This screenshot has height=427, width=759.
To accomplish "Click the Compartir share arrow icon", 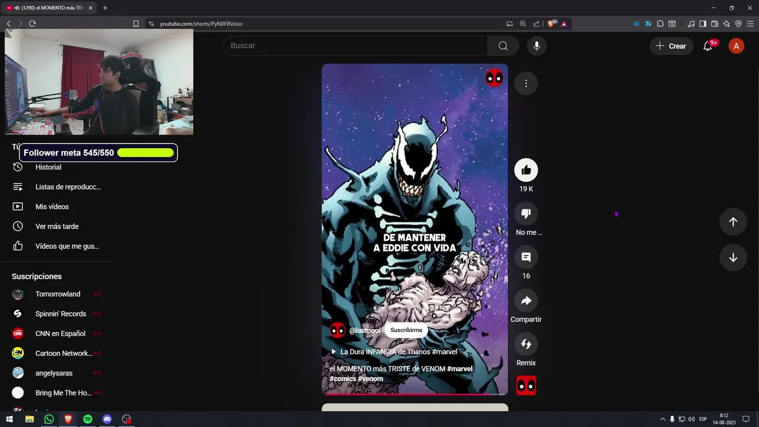I will tap(526, 301).
